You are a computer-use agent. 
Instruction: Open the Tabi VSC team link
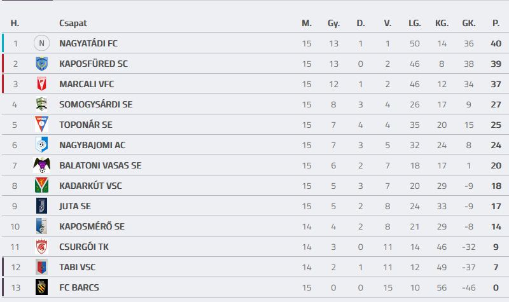pyautogui.click(x=77, y=267)
